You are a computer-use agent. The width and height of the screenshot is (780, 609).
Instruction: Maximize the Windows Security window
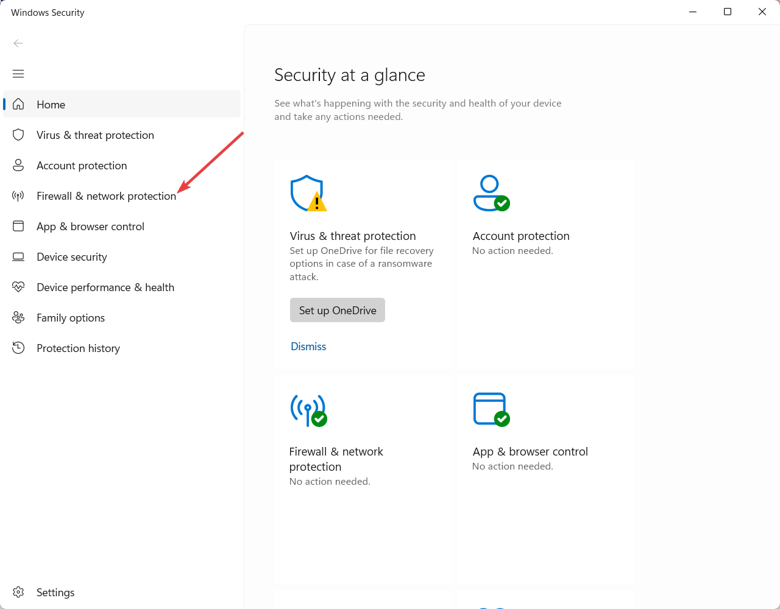click(x=728, y=12)
